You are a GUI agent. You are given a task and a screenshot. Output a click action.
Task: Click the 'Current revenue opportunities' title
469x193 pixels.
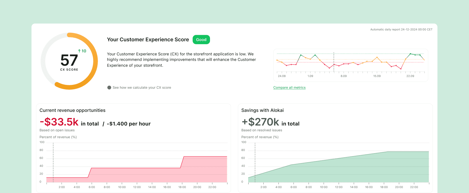(72, 110)
